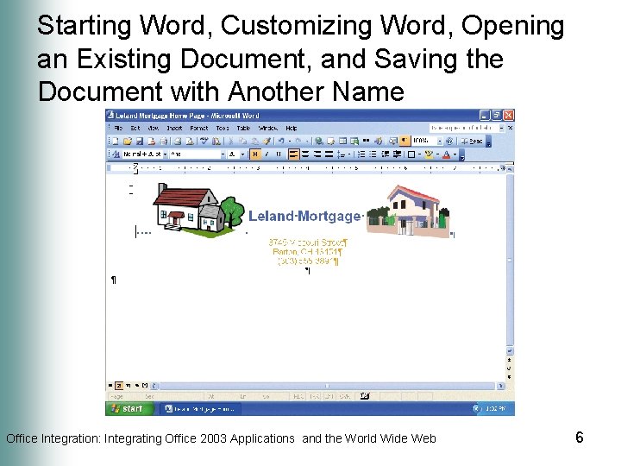
Task: Click the vertical scrollbar down arrow
Action: coord(510,351)
